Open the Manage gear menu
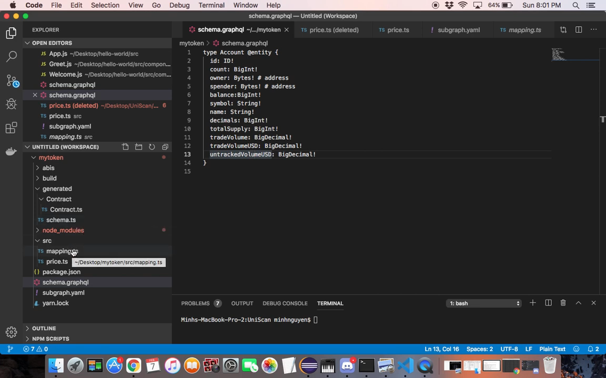606x378 pixels. tap(11, 332)
